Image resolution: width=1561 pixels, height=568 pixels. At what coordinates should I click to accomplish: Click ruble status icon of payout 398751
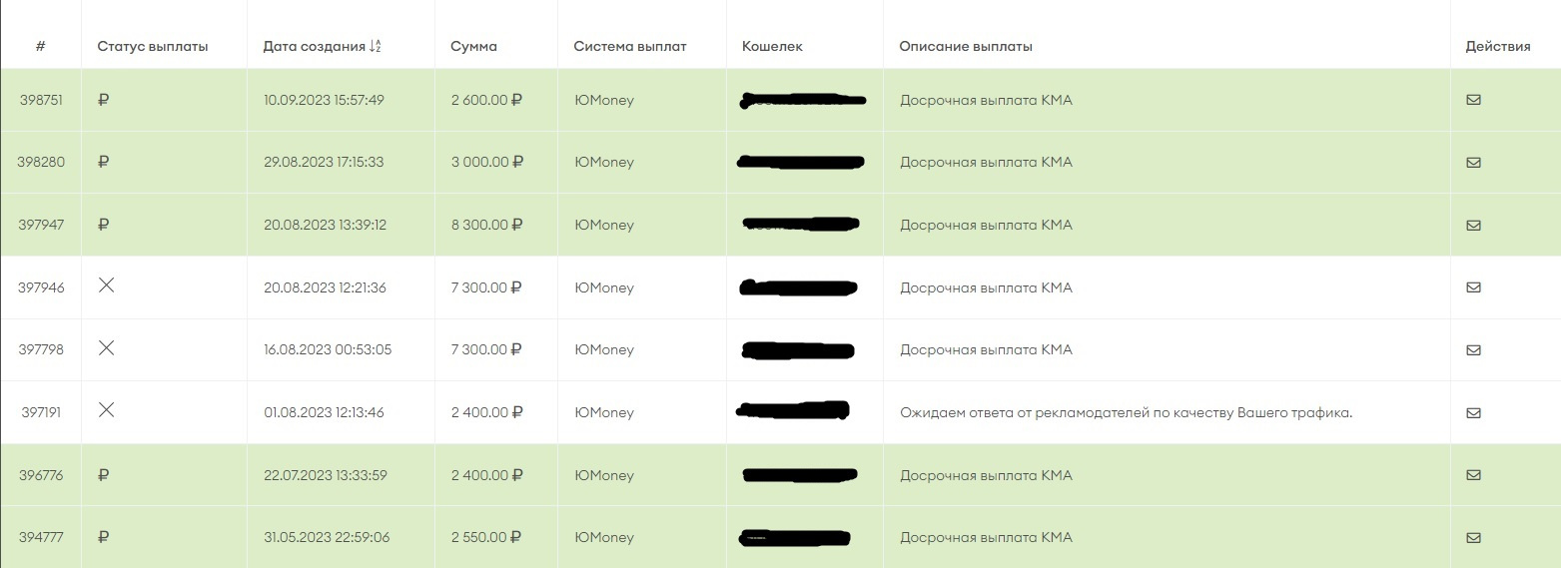pyautogui.click(x=104, y=100)
